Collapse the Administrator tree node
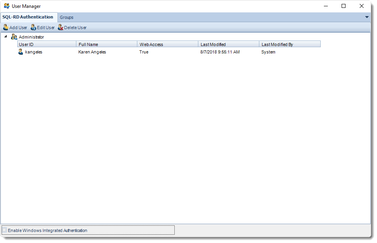377x243 pixels. pyautogui.click(x=6, y=37)
